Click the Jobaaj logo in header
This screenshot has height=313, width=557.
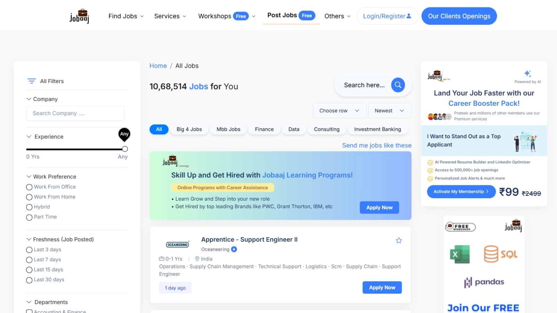[x=79, y=16]
